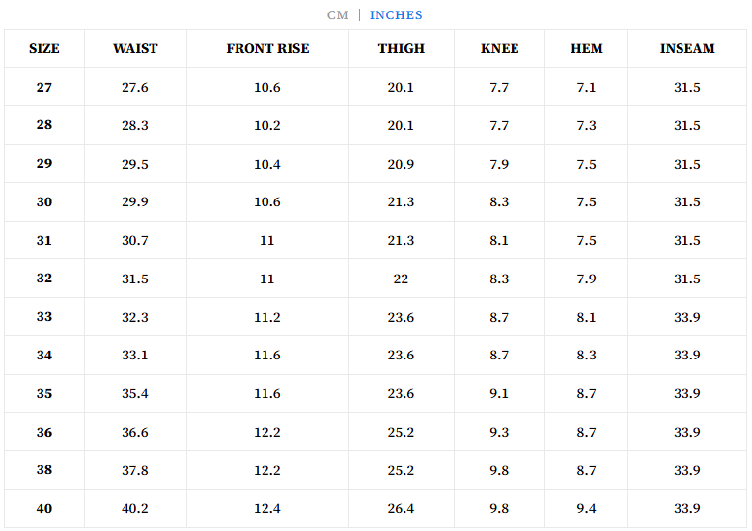This screenshot has width=752, height=531.
Task: Select size 27 row label
Action: 44,88
